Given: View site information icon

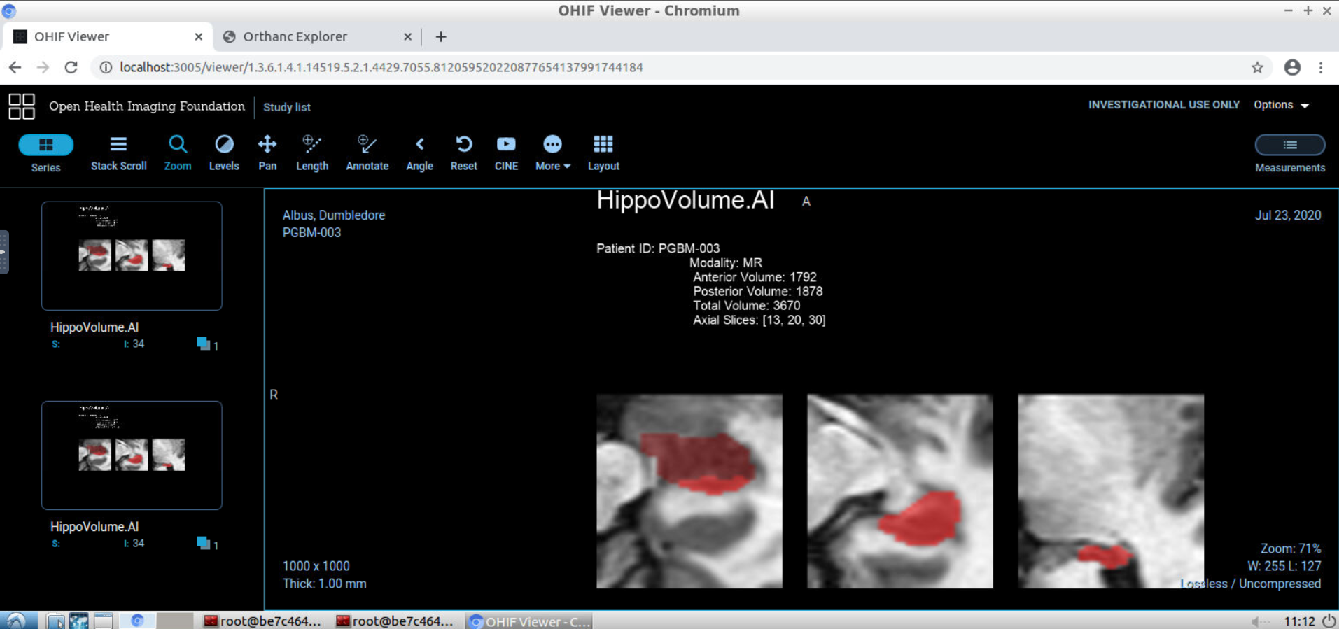Looking at the screenshot, I should coord(106,67).
